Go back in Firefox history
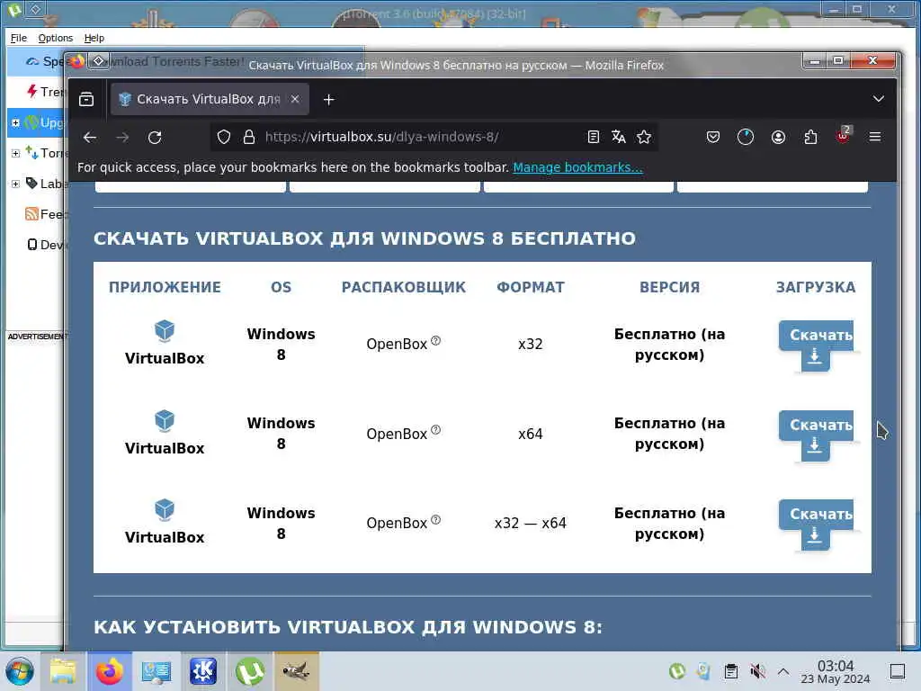 click(x=90, y=138)
